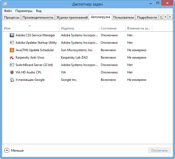Image resolution: width=175 pixels, height=159 pixels.
Task: Switch to the Подробности tab
Action: (147, 17)
